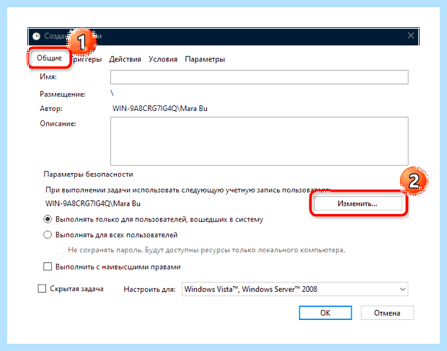Focus the Описание text area

point(259,141)
